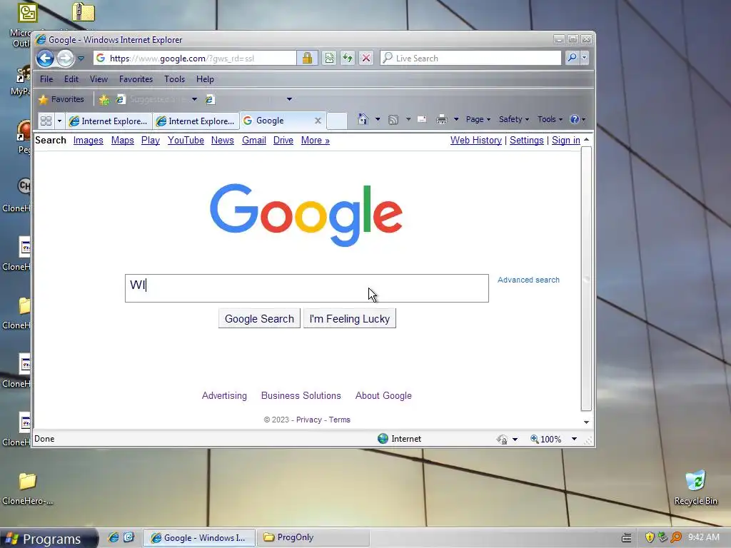
Task: Click the address bar URL field
Action: [x=194, y=59]
